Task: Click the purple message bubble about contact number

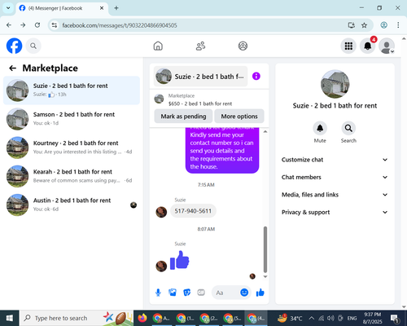Action: [x=222, y=150]
